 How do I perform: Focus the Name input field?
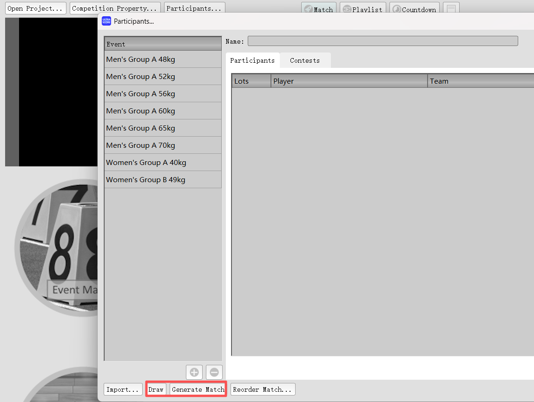click(x=382, y=41)
